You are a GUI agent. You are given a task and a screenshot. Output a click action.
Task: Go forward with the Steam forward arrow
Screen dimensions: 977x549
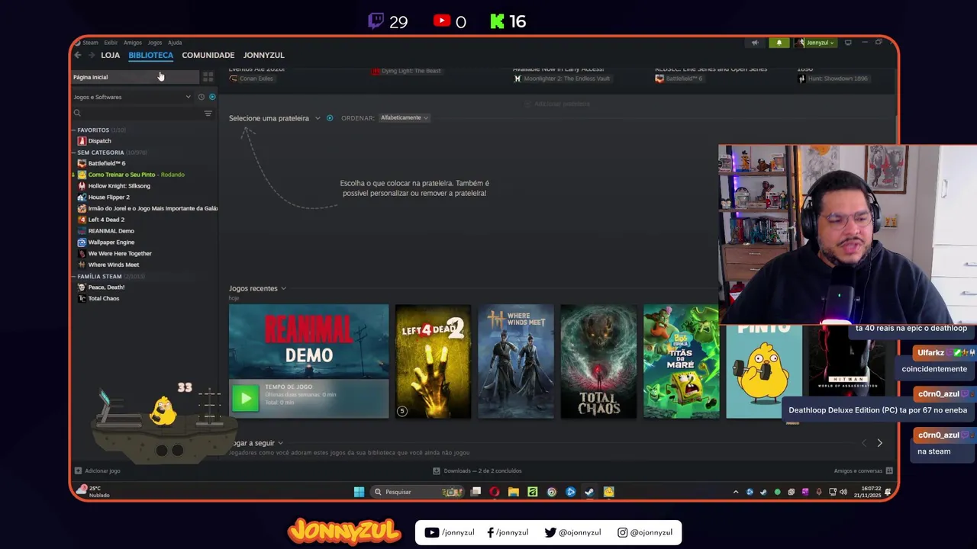pos(92,55)
